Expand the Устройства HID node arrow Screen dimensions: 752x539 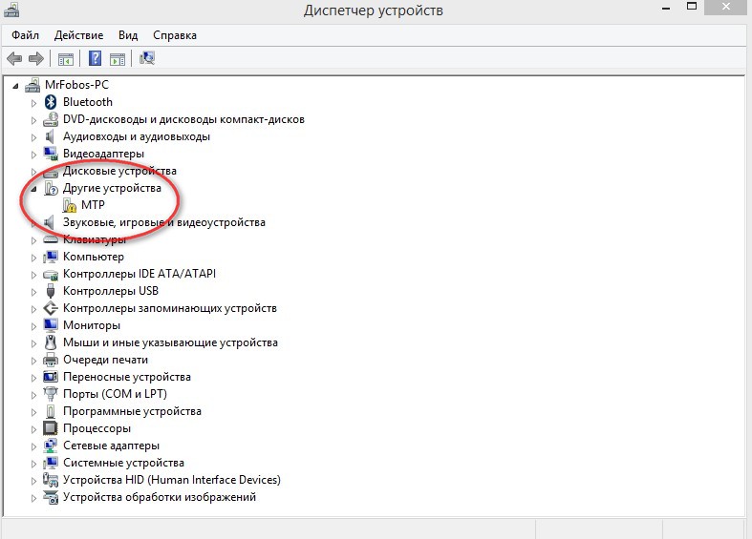(x=33, y=481)
